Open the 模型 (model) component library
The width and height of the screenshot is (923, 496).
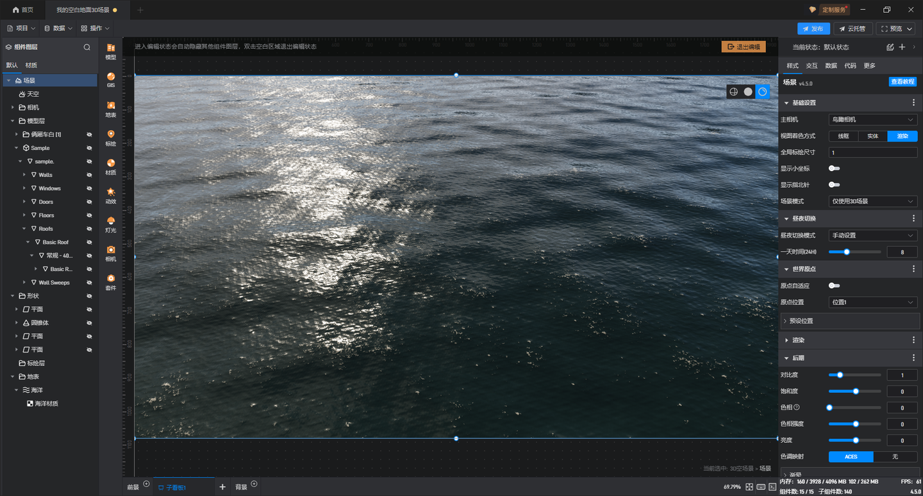111,52
